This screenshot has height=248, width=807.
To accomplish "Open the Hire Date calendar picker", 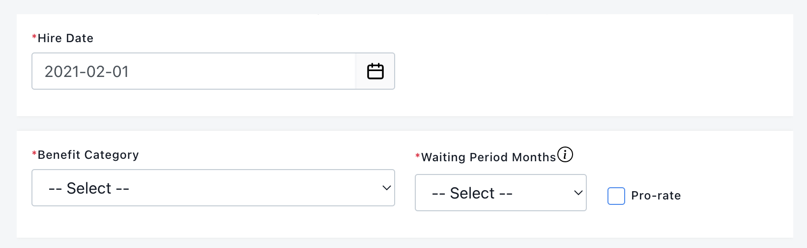I will pos(375,72).
